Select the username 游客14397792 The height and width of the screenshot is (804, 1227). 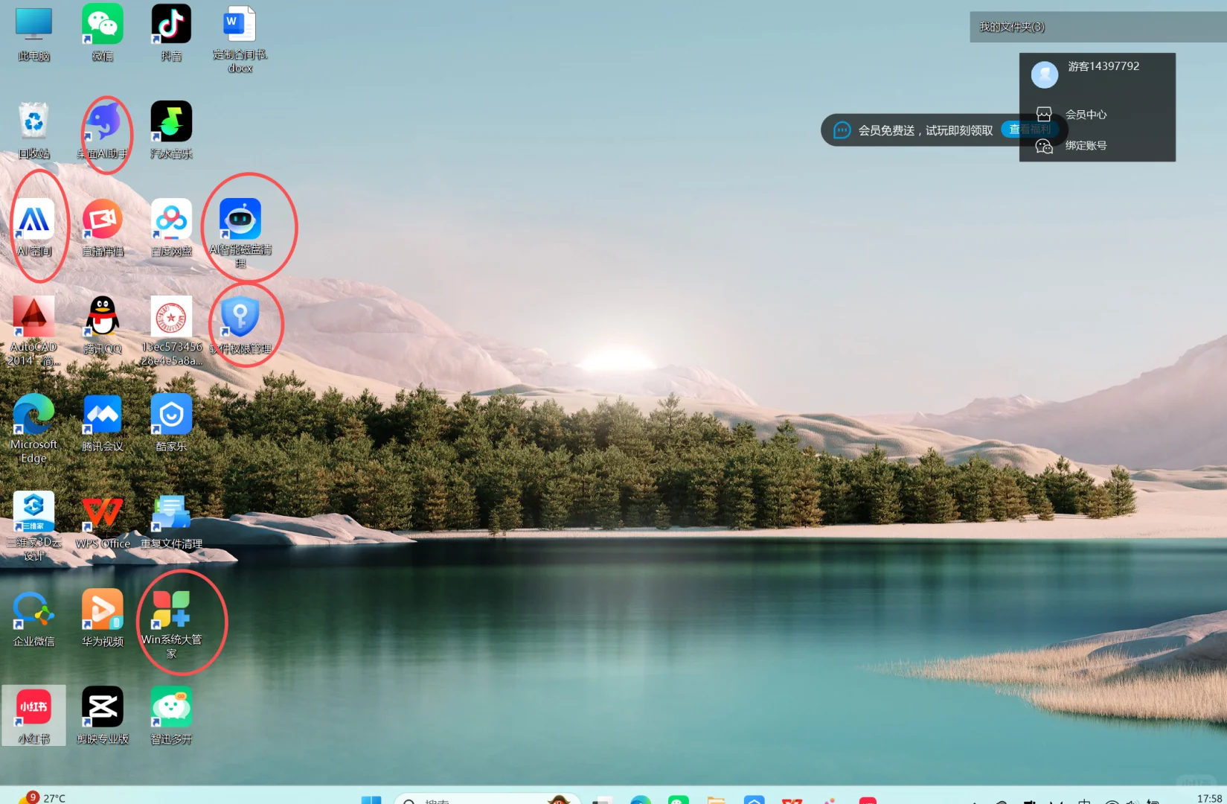(1103, 66)
